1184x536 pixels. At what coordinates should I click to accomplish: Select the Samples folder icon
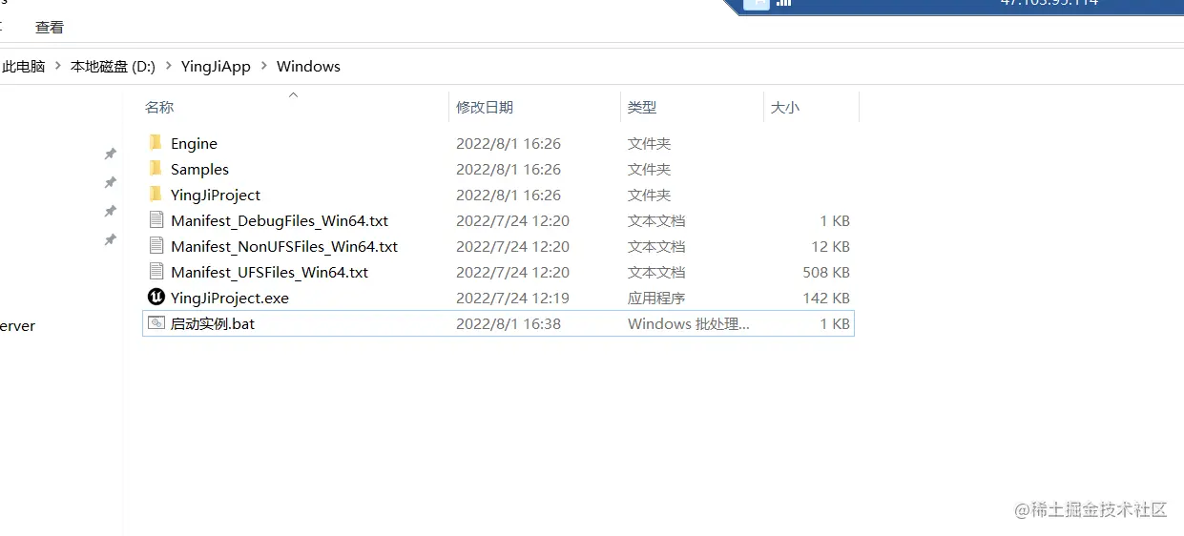pyautogui.click(x=156, y=169)
